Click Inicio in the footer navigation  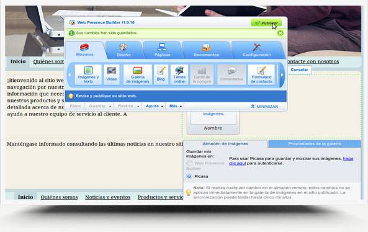pyautogui.click(x=25, y=197)
